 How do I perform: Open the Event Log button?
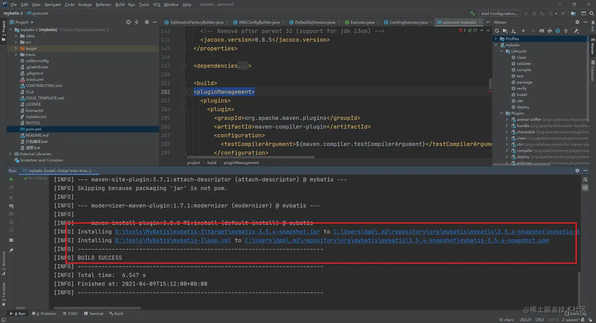coord(576,314)
